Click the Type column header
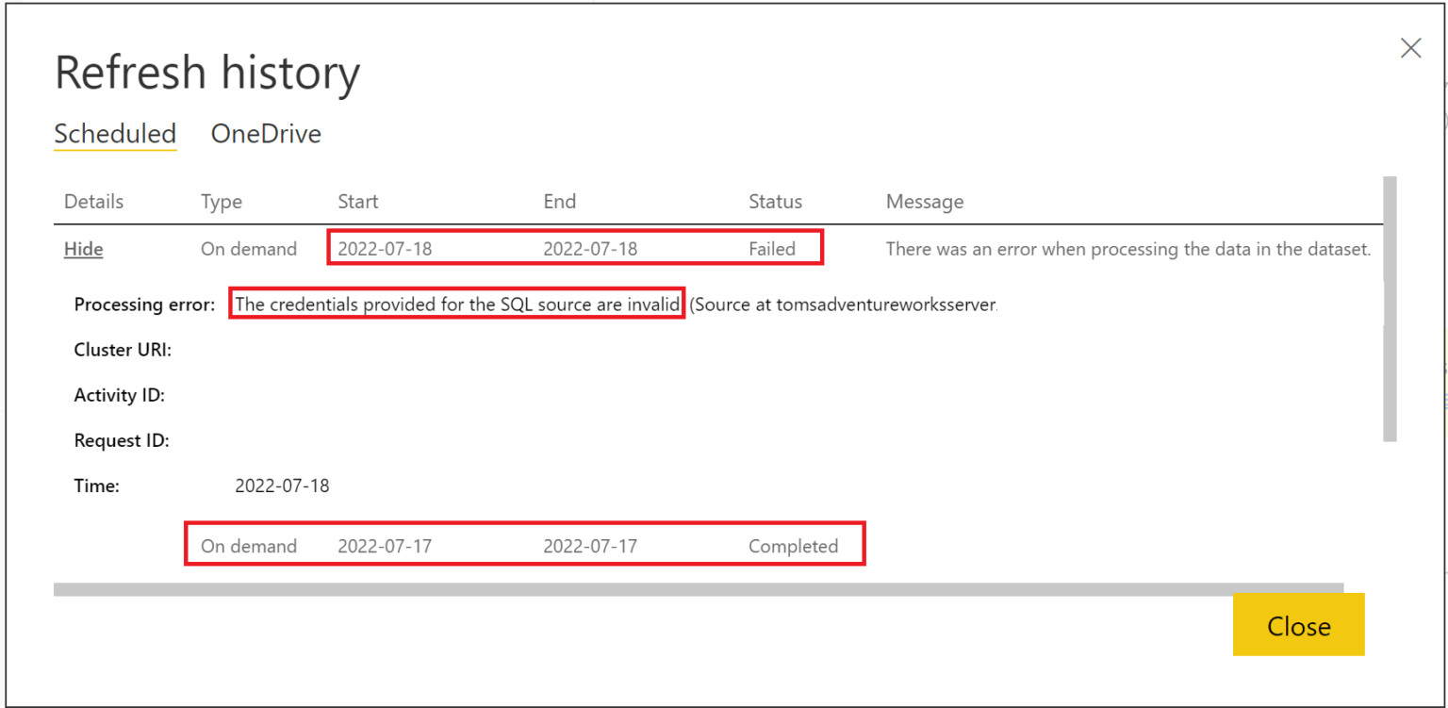This screenshot has width=1448, height=708. [x=222, y=201]
